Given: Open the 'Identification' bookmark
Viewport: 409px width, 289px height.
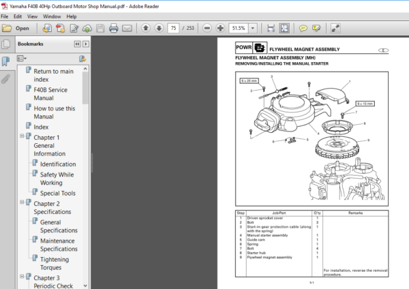Looking at the screenshot, I should (58, 164).
